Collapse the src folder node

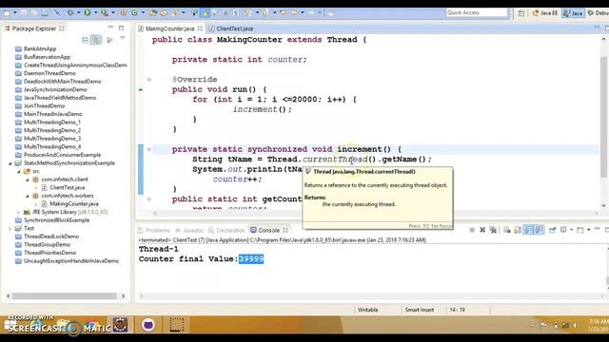(x=18, y=171)
